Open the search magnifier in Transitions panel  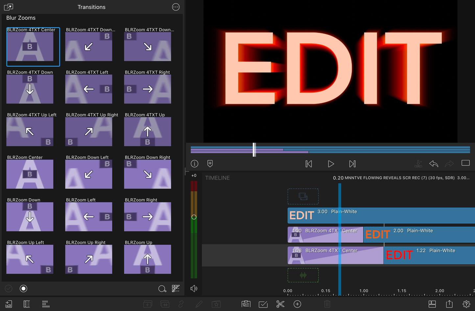[x=162, y=289]
